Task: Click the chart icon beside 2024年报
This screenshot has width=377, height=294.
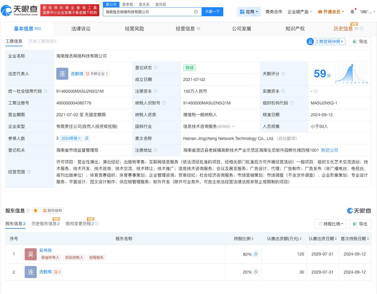Action: pos(87,138)
